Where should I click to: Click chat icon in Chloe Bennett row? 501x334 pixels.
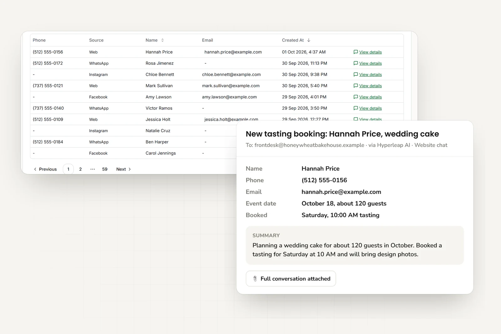click(x=356, y=75)
